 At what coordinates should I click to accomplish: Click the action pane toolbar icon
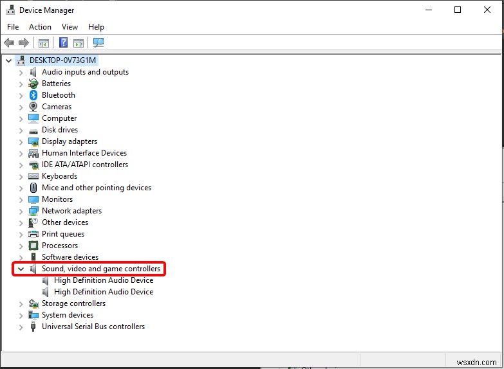coord(79,42)
